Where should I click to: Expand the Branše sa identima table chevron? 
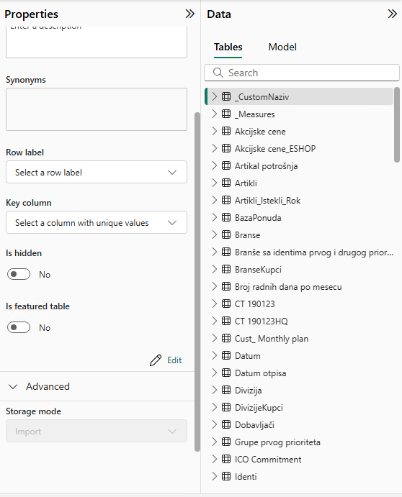pos(215,252)
